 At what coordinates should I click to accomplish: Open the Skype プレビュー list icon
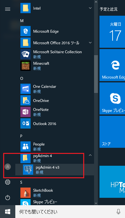pos(26,202)
